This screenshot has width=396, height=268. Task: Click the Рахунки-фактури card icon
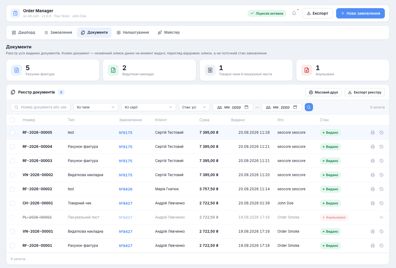coord(17,70)
